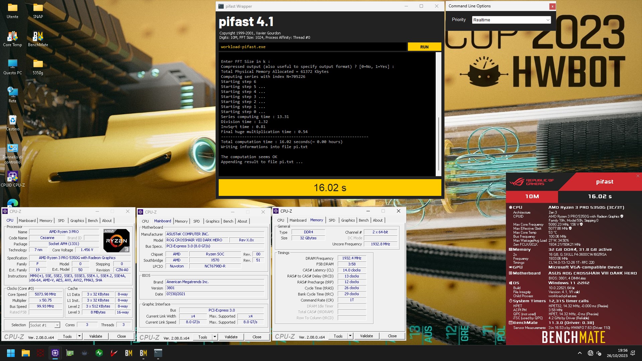This screenshot has height=361, width=642.
Task: Open the HWBOT cat-face taskbar icon
Action: tap(84, 353)
